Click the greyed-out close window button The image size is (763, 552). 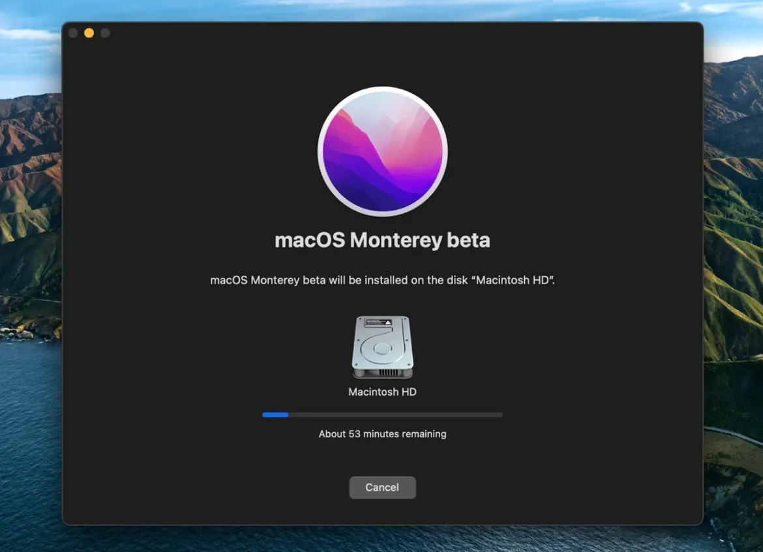click(x=74, y=33)
